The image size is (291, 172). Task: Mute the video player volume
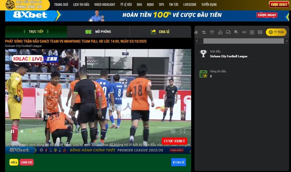[x=22, y=131]
